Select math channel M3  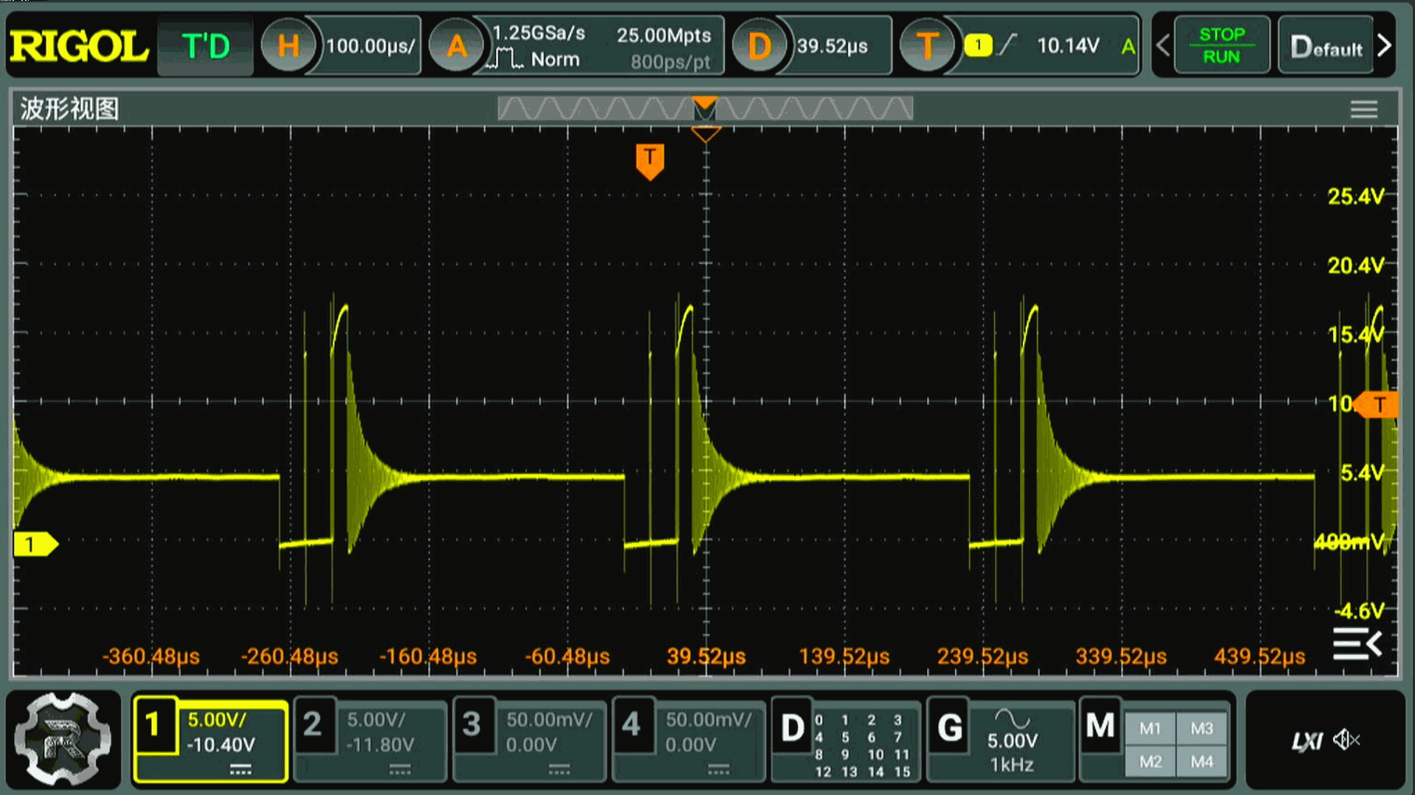(1201, 729)
